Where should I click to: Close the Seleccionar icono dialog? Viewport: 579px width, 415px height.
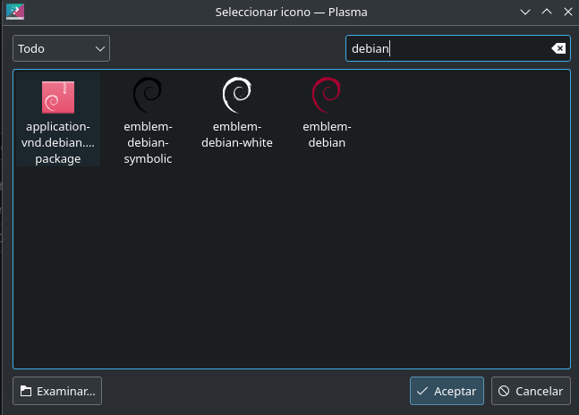[568, 12]
